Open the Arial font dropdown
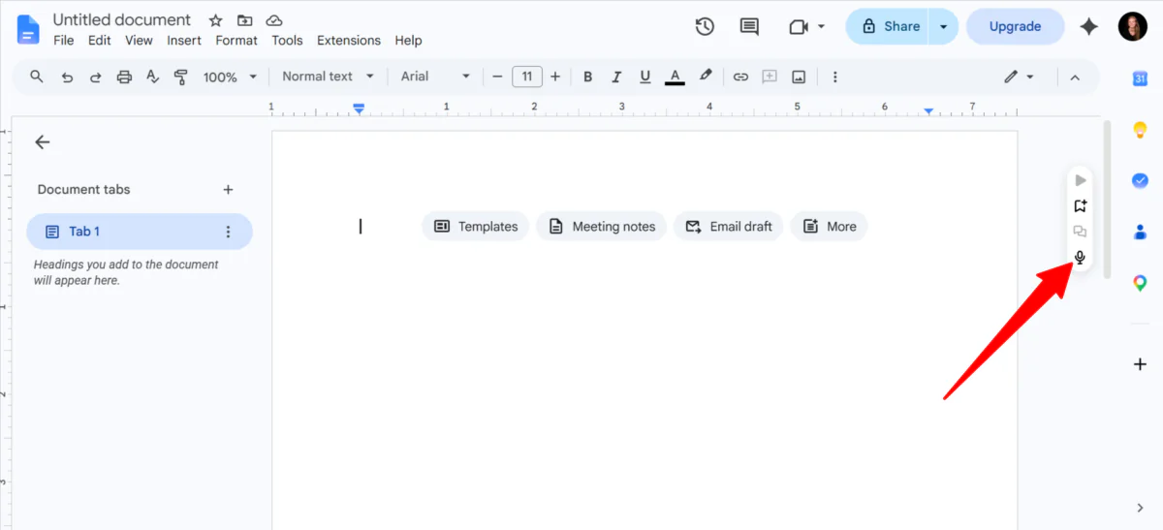Screen dimensions: 1163x530 [x=435, y=77]
